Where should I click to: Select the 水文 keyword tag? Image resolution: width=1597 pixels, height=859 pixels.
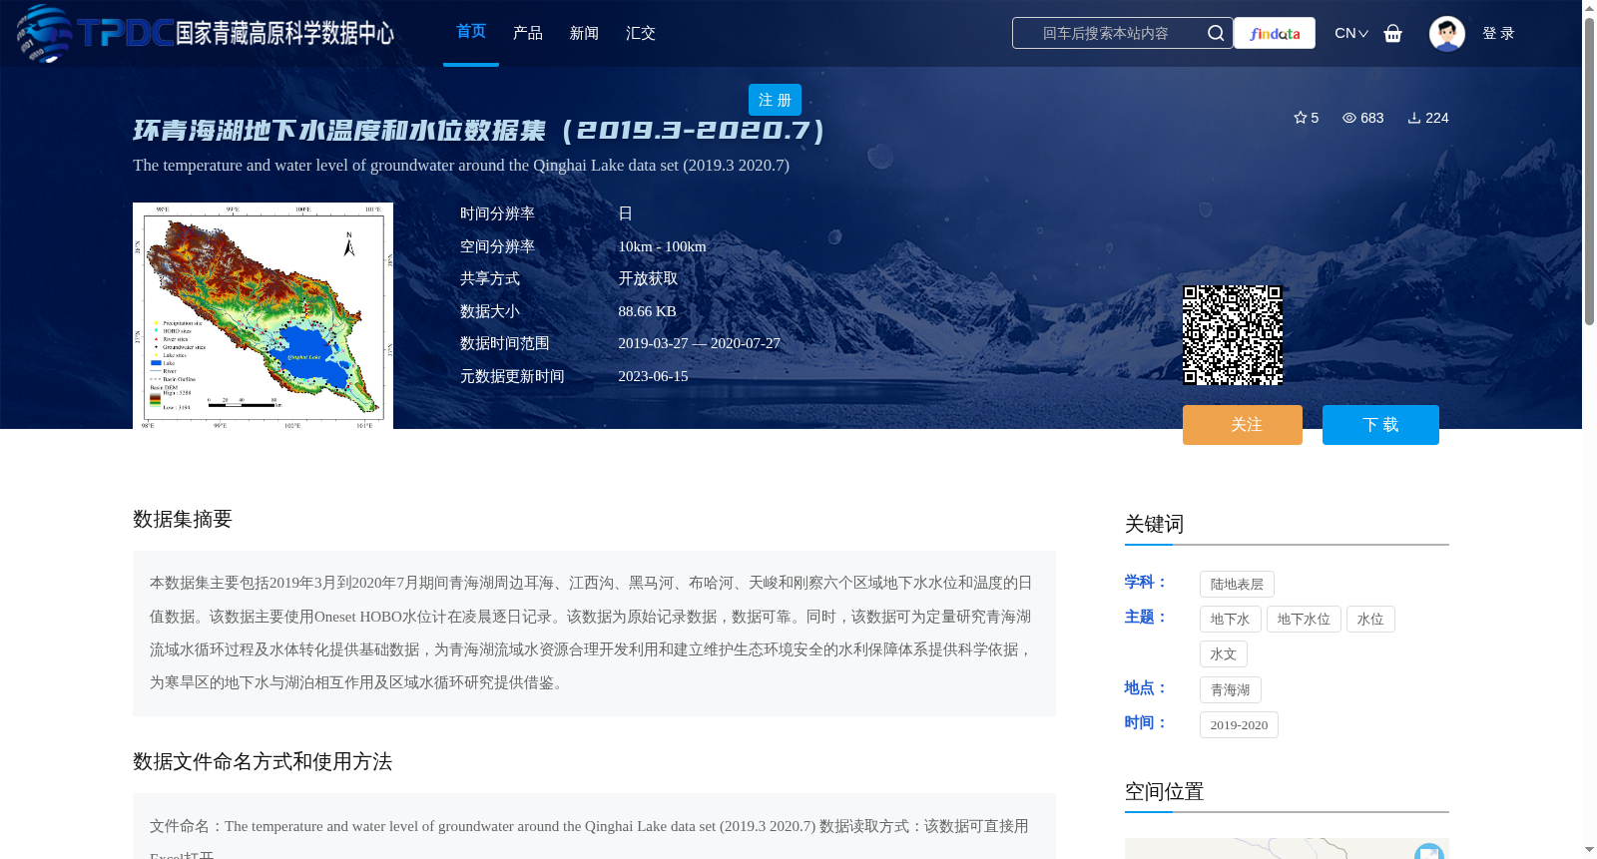[x=1223, y=654]
